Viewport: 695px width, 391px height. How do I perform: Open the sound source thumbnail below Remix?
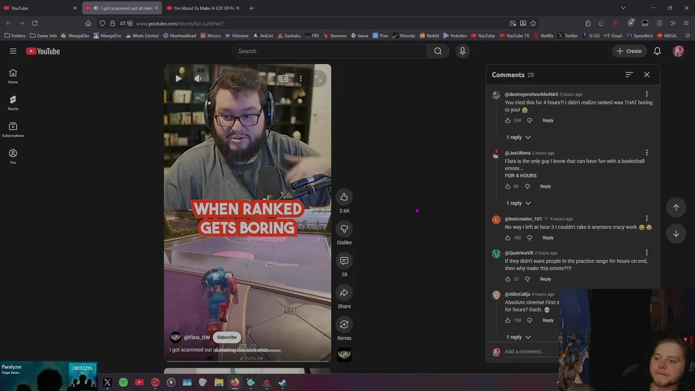tap(344, 355)
